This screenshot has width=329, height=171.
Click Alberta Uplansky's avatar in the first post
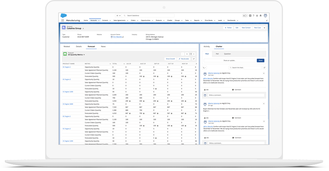[x=205, y=74]
